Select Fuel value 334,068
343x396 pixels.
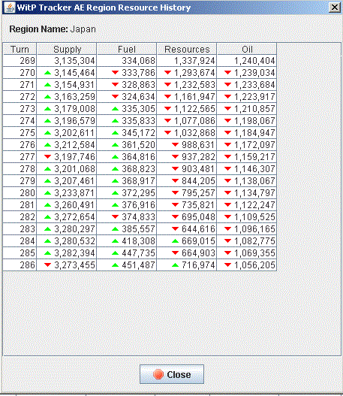(138, 61)
